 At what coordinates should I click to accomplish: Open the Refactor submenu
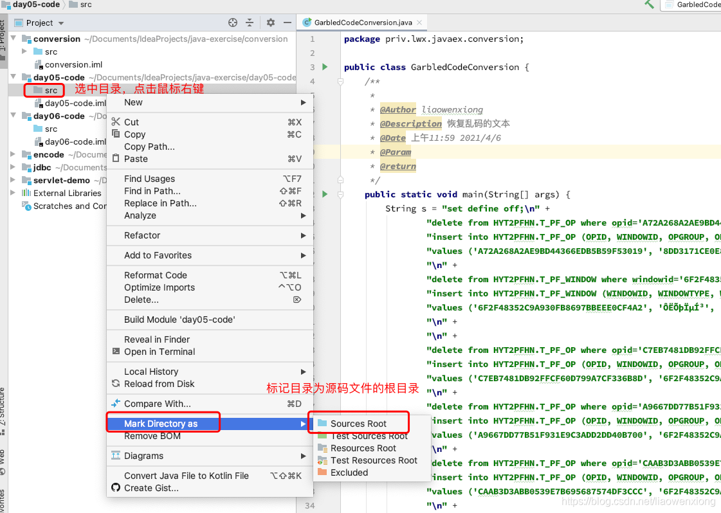[x=210, y=235]
